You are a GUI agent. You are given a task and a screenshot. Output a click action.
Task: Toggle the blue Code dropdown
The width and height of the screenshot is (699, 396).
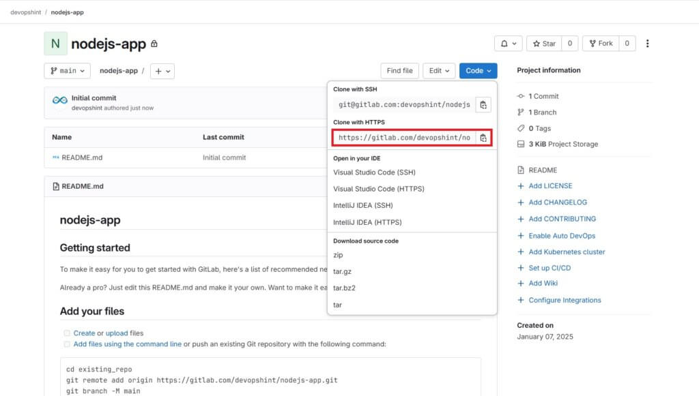tap(478, 71)
